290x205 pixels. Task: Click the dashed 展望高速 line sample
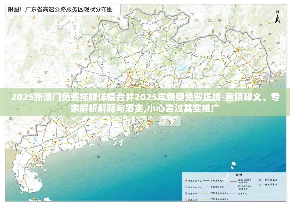pos(233,193)
